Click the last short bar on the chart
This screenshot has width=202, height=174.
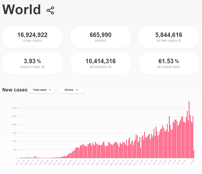coord(194,154)
